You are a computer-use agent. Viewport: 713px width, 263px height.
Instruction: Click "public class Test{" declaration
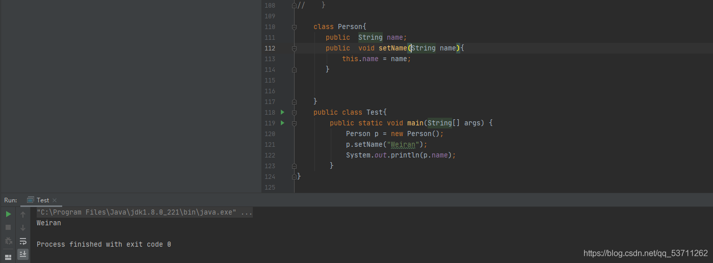[350, 112]
